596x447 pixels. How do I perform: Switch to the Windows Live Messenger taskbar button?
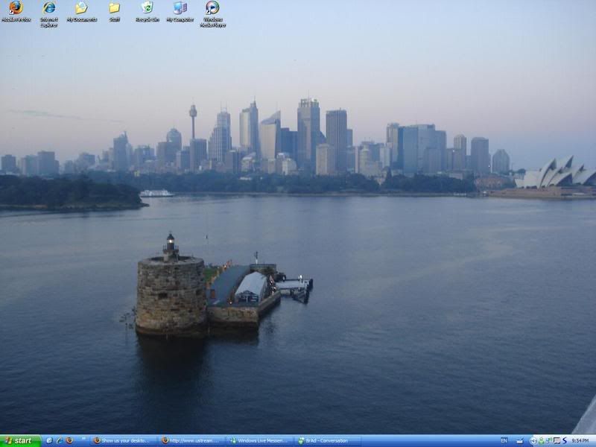(x=260, y=441)
